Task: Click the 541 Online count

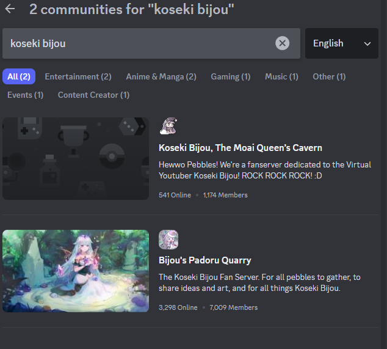Action: tap(175, 195)
